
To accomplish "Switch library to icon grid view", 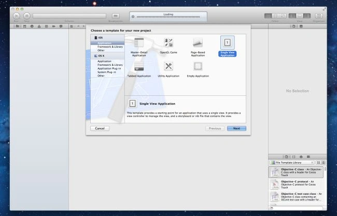I will pos(318,163).
